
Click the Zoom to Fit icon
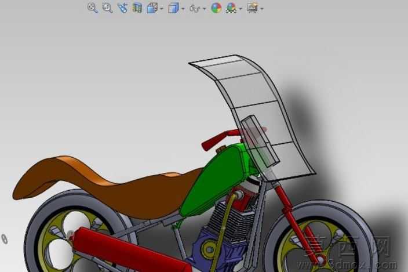pos(92,8)
